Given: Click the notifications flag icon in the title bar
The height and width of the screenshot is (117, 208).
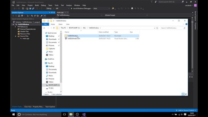Looking at the screenshot, I should tap(152, 2).
